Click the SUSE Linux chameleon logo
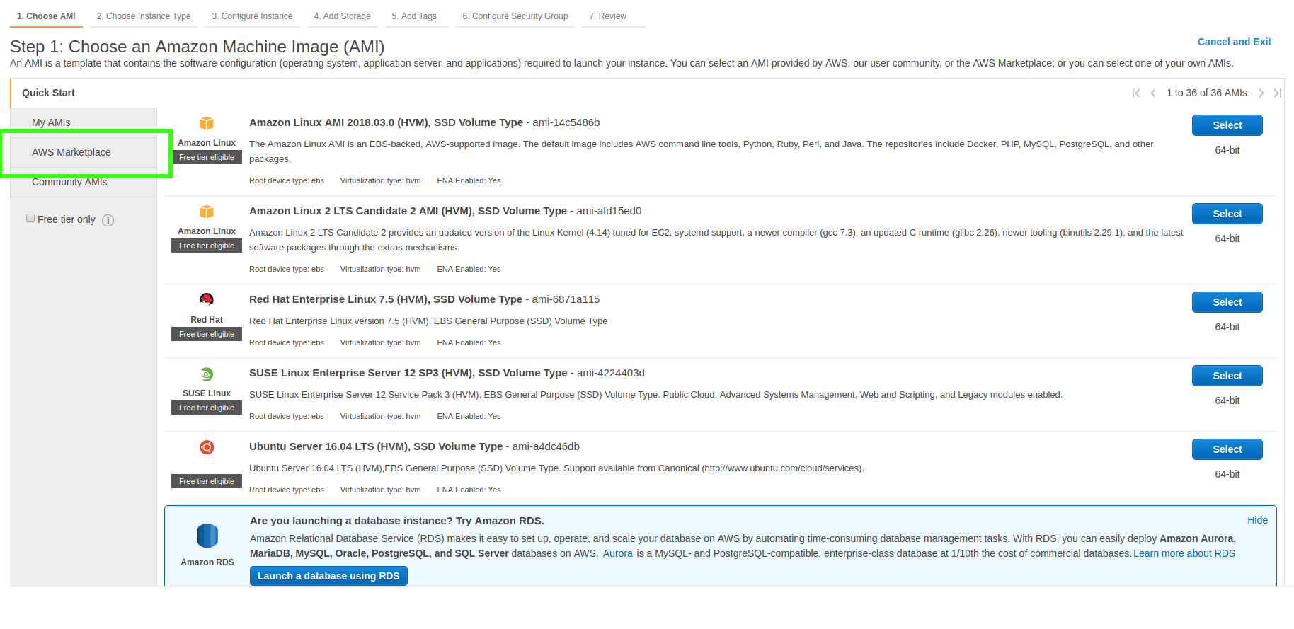 point(206,374)
